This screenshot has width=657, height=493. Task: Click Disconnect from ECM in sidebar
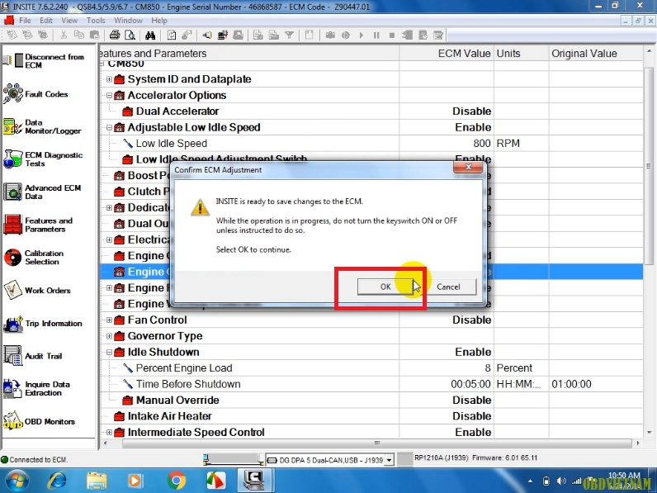[44, 61]
